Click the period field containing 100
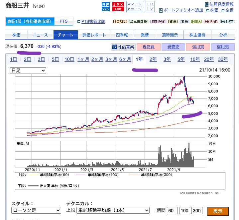The height and width of the screenshot is (220, 239). click(184, 211)
